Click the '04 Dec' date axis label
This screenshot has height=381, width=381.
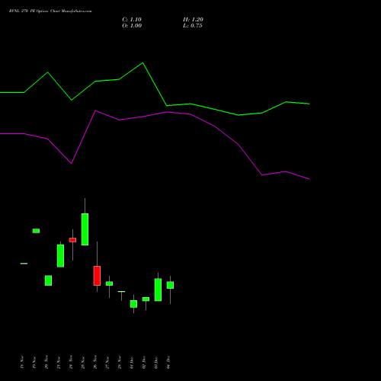pos(168,362)
